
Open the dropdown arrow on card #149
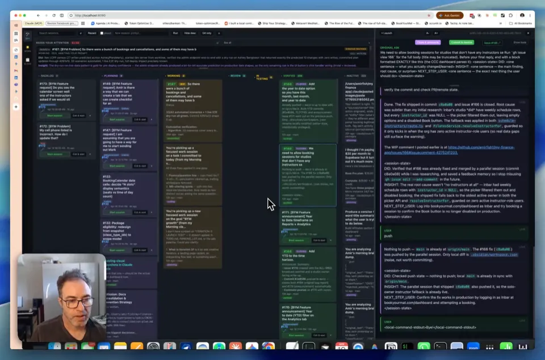pos(152,120)
